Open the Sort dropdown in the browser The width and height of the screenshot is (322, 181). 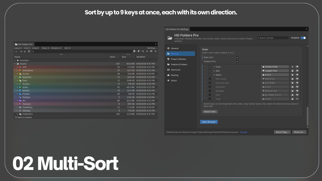[x=67, y=48]
